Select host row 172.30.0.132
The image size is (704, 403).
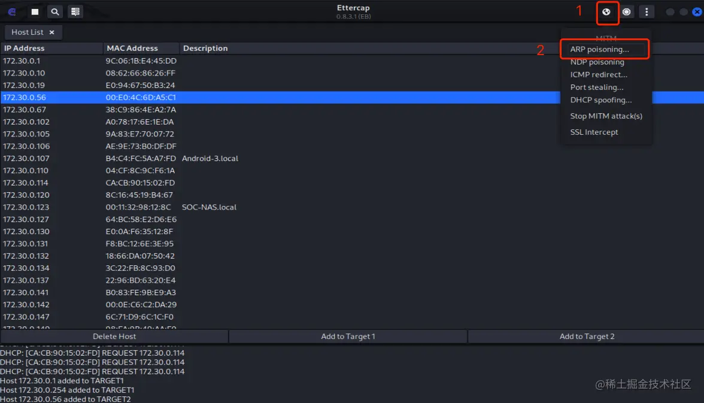(x=352, y=256)
